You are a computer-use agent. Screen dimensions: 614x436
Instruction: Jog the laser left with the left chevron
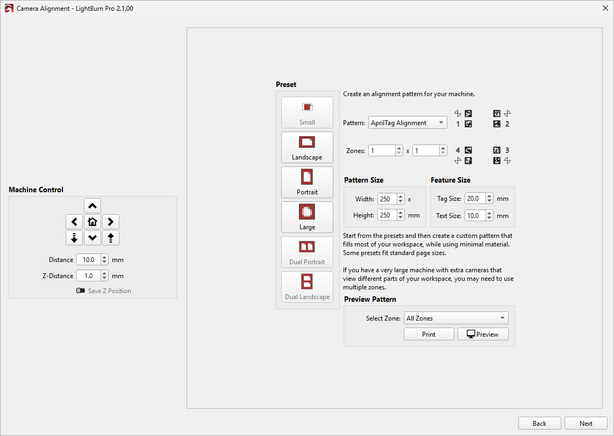(74, 222)
